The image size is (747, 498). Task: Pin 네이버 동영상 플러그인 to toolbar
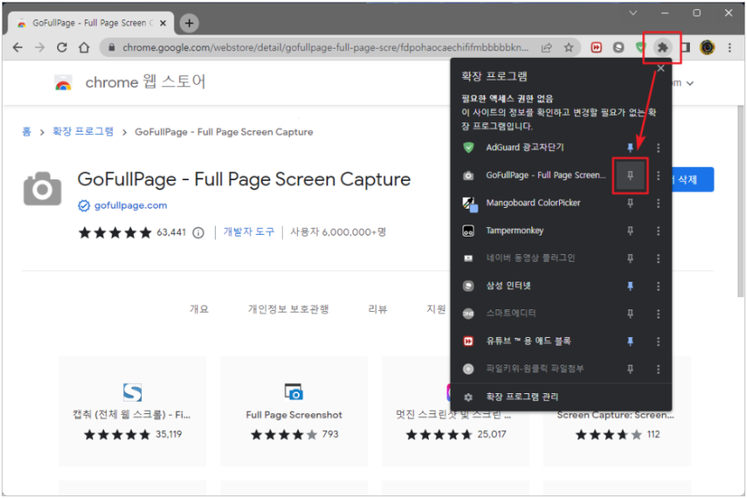[x=629, y=258]
